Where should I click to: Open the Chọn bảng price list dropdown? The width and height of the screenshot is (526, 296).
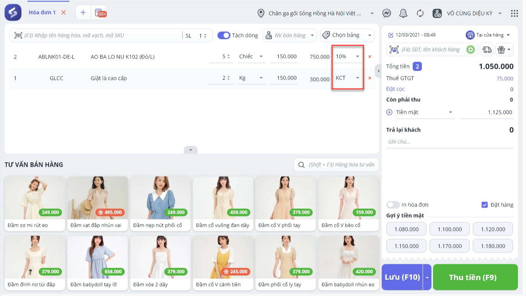point(347,35)
